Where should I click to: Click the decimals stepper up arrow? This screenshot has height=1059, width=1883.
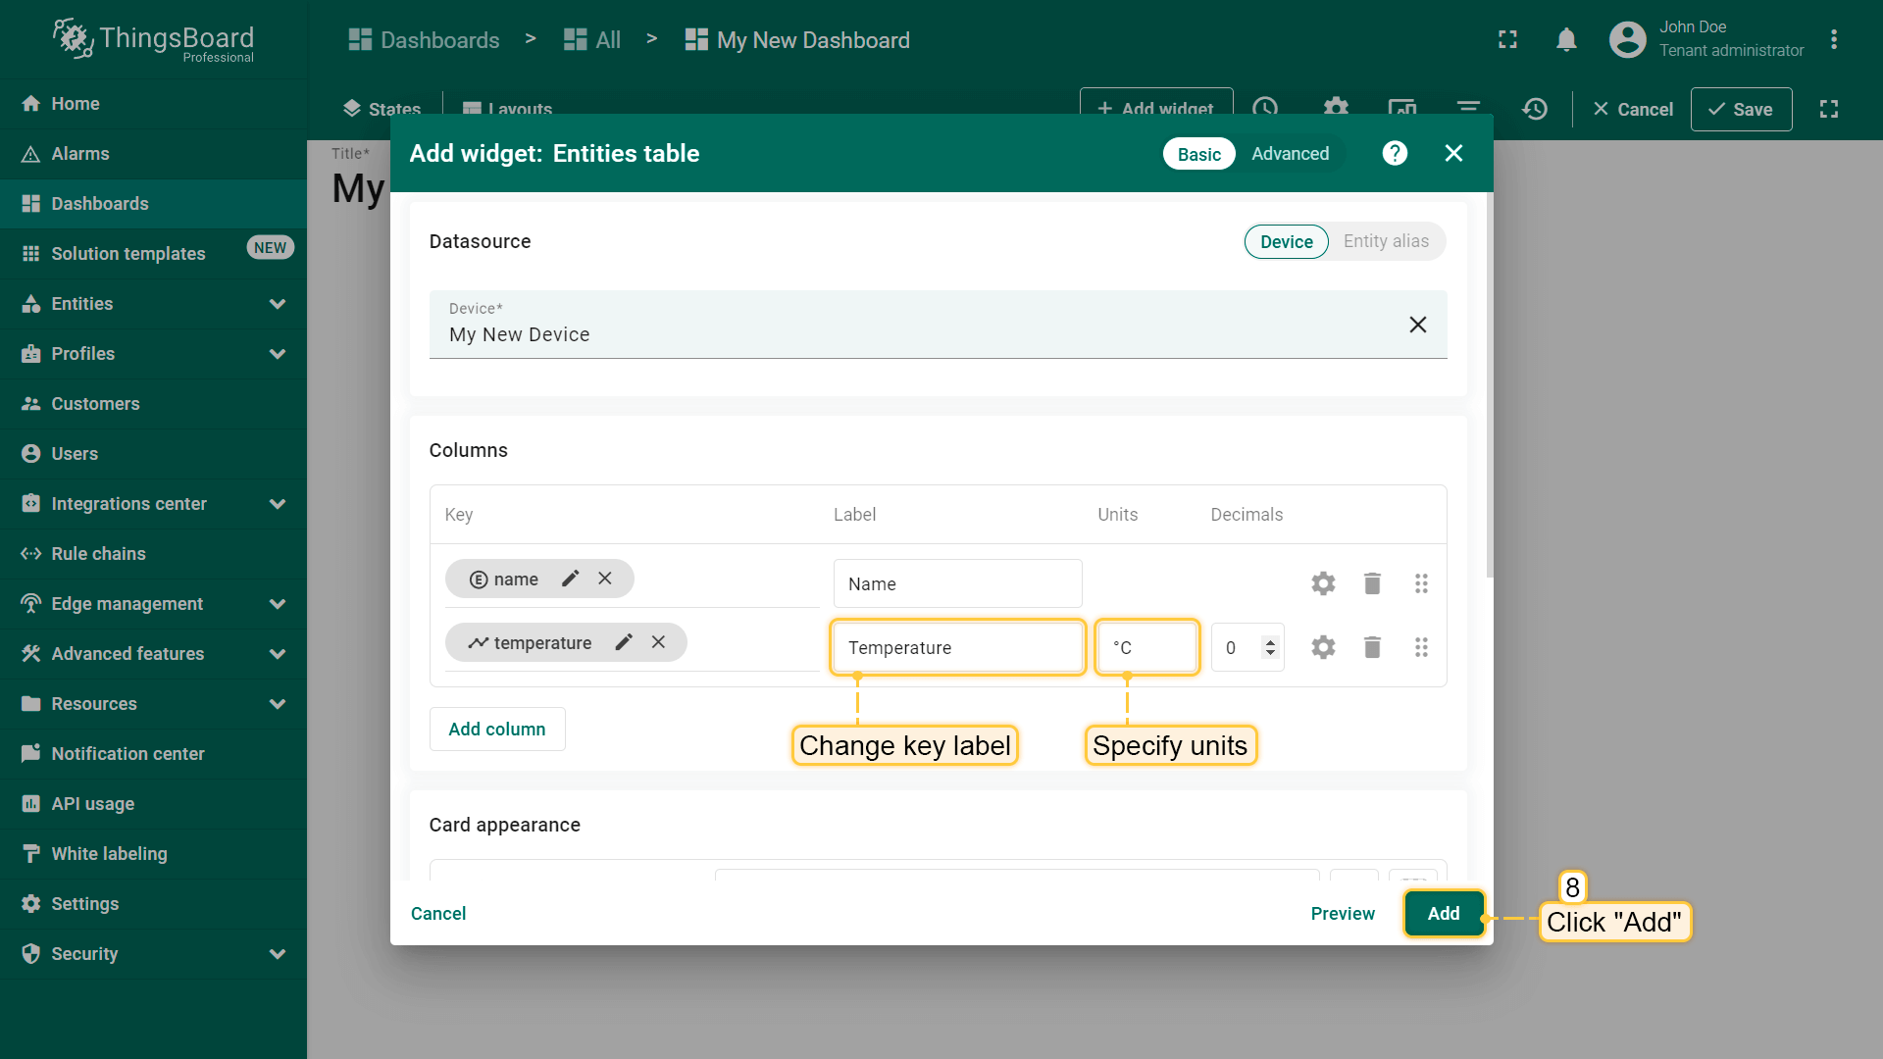(x=1270, y=642)
